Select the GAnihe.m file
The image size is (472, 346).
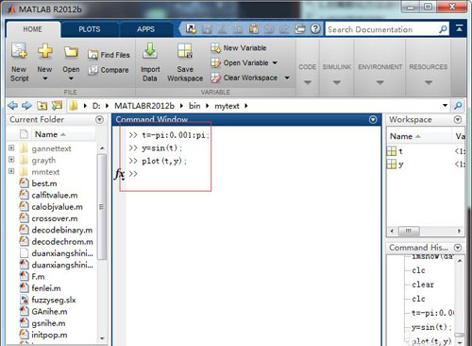pyautogui.click(x=43, y=311)
